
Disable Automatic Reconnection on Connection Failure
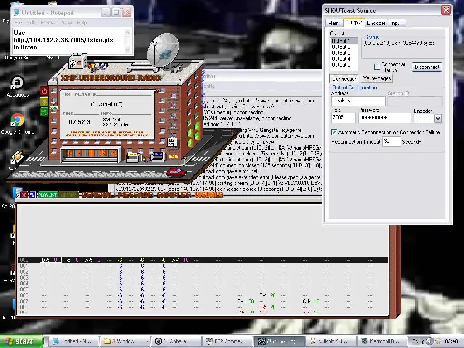334,132
